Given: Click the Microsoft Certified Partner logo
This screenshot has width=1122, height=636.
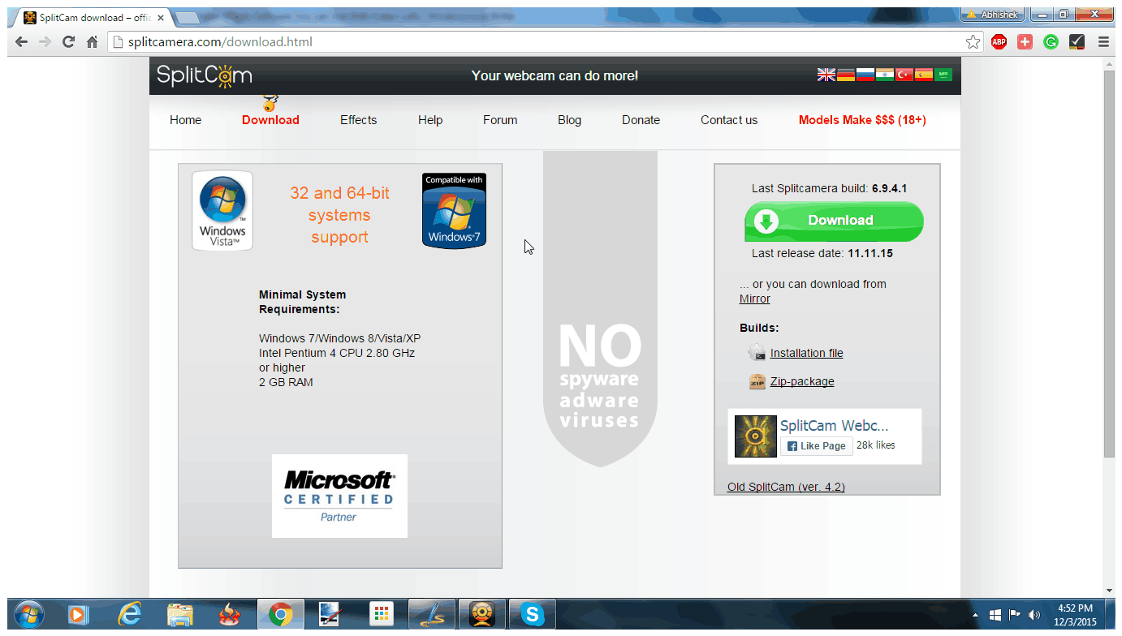Looking at the screenshot, I should (x=339, y=496).
